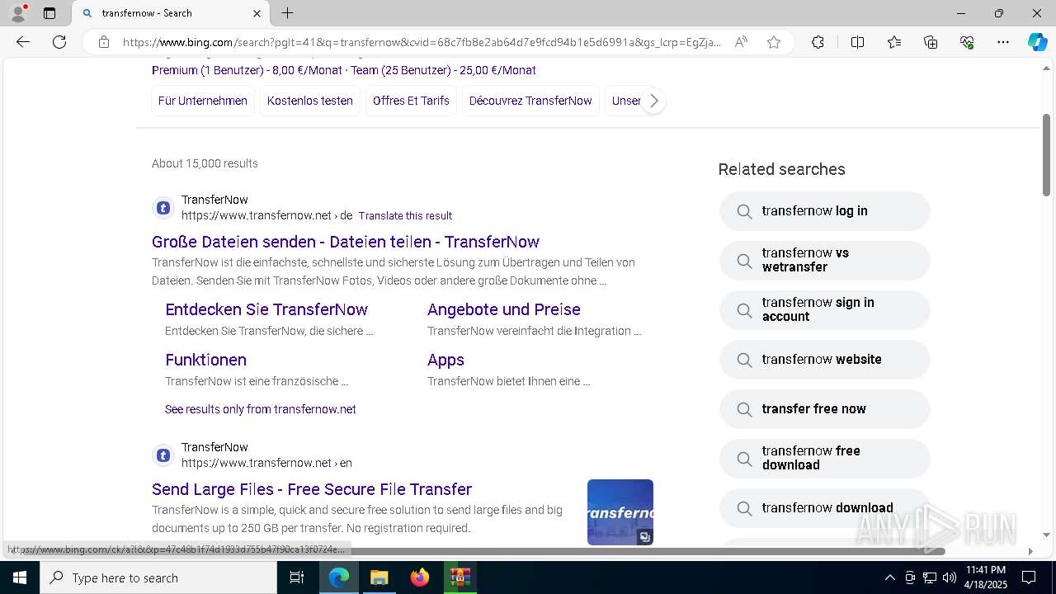Viewport: 1056px width, 594px height.
Task: Open user profile icon
Action: tap(18, 13)
